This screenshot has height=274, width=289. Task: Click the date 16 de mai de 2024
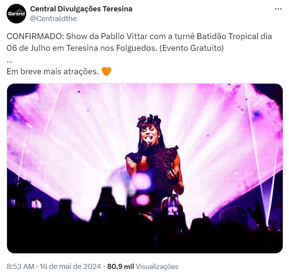(70, 267)
